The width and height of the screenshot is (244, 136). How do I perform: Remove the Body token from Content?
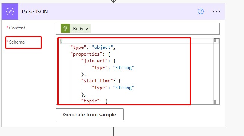point(87,29)
